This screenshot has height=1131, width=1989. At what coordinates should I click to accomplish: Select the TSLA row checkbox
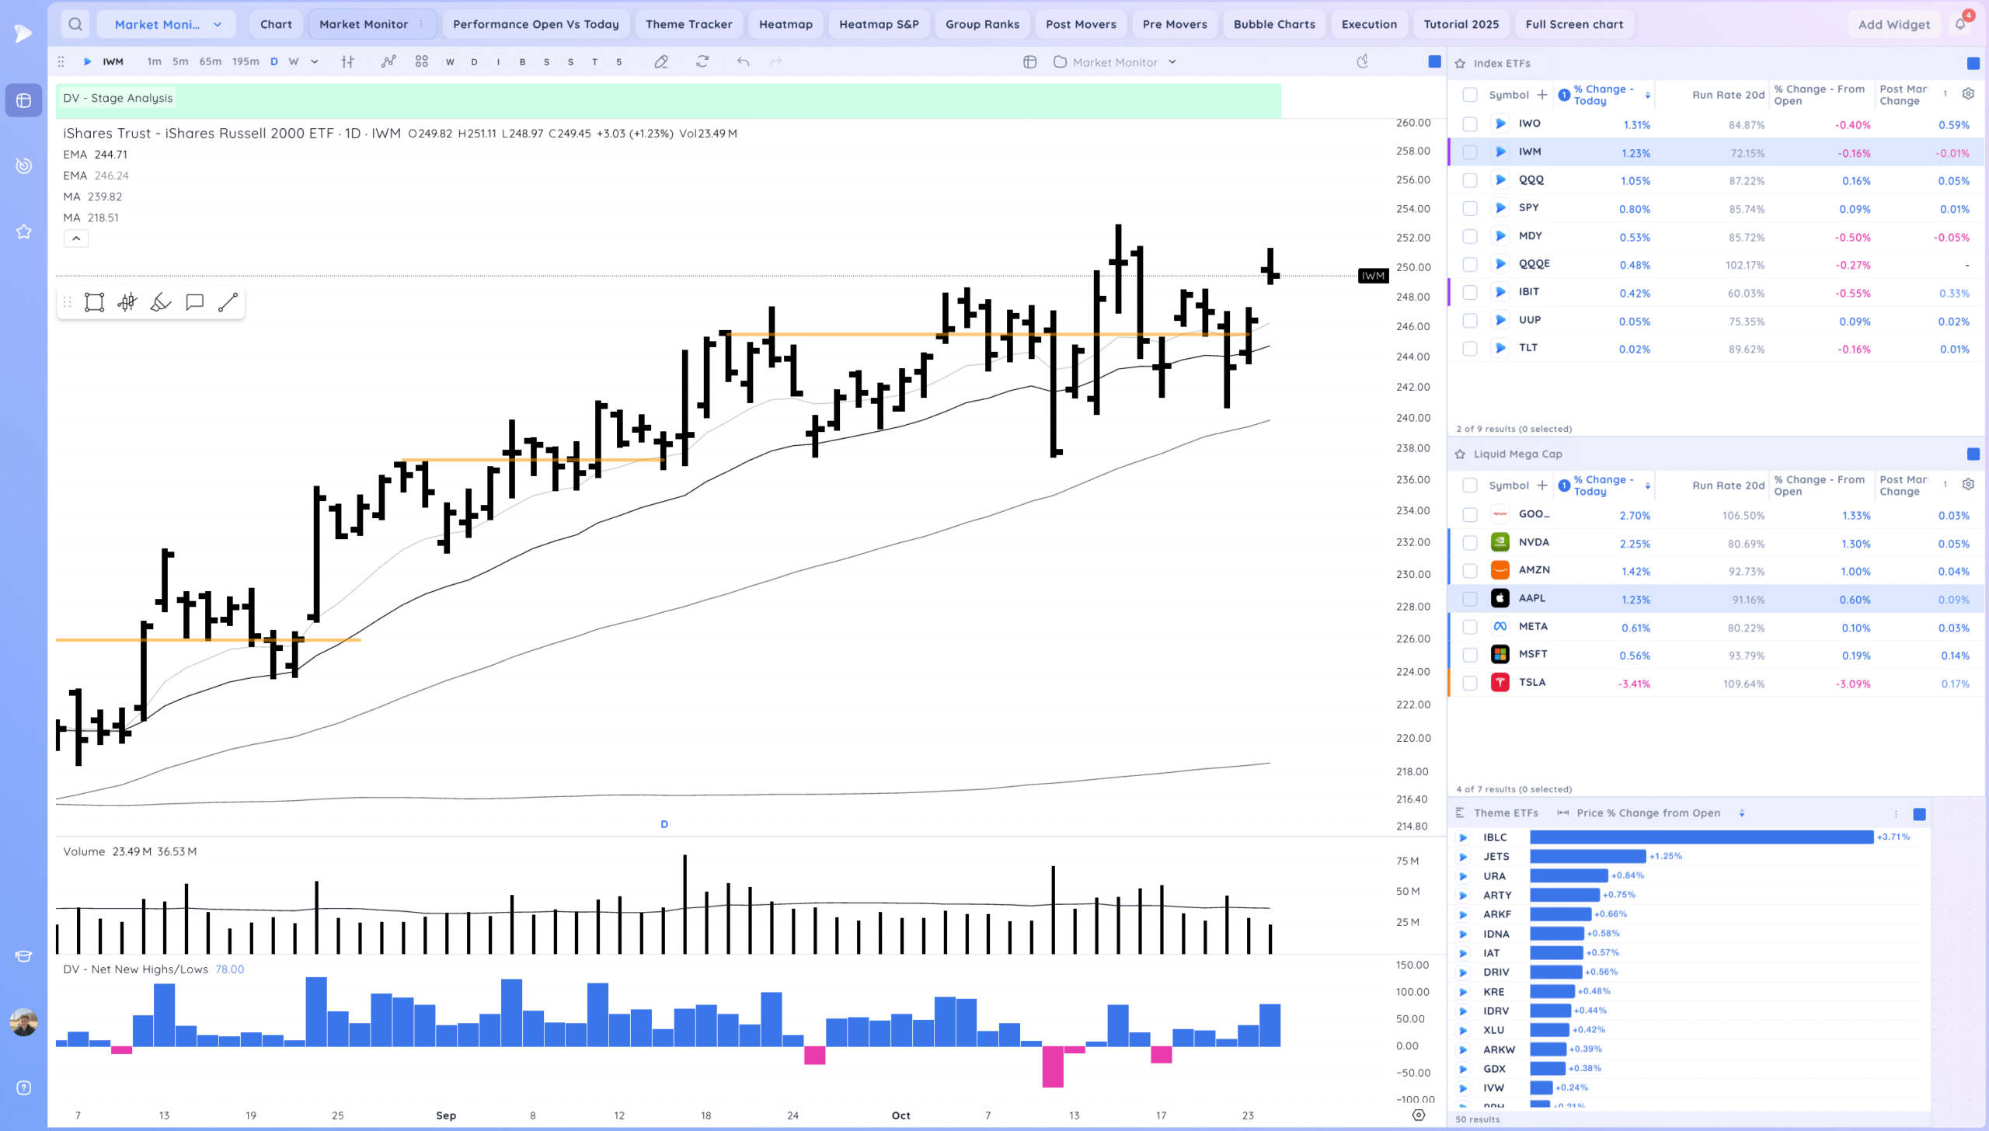point(1469,683)
